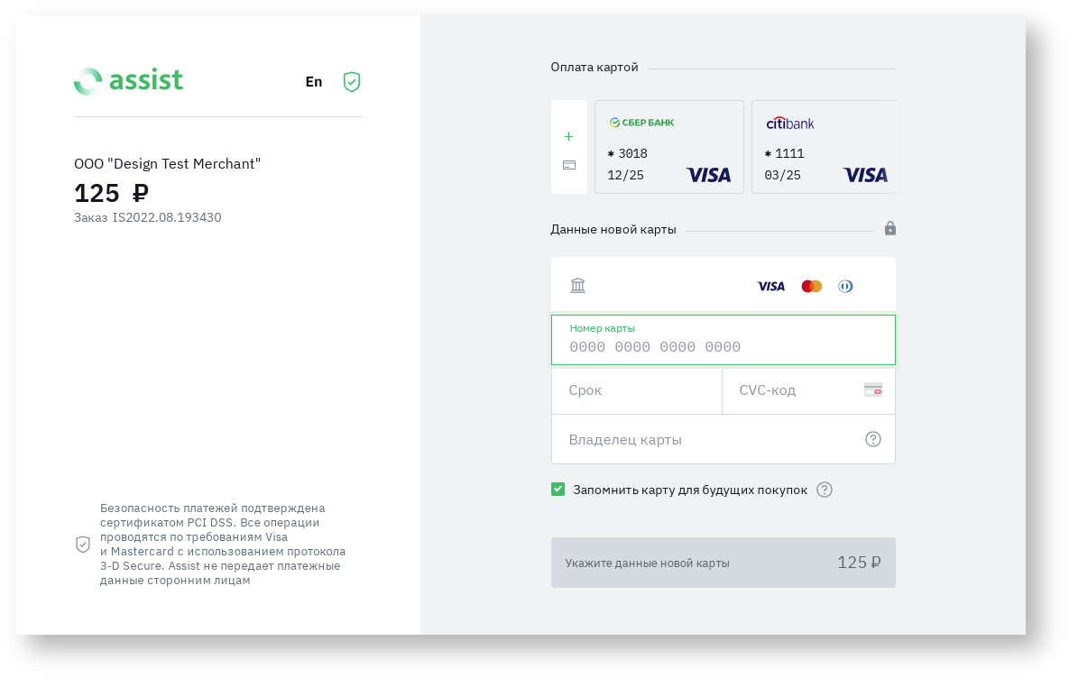
Task: Click the Visa logo in new card form
Action: click(x=770, y=286)
